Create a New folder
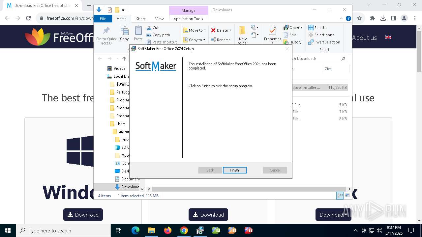Screen dimensions: 422x237 tap(243, 35)
